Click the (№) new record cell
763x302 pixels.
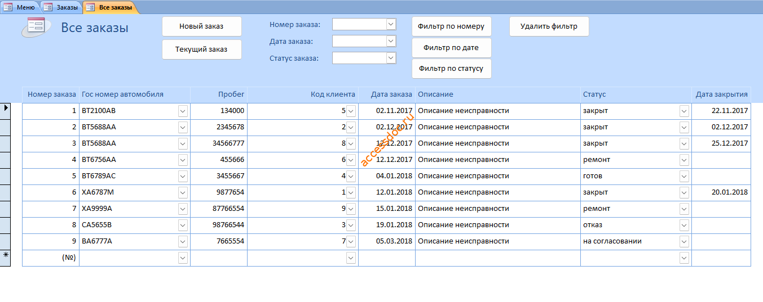(51, 258)
